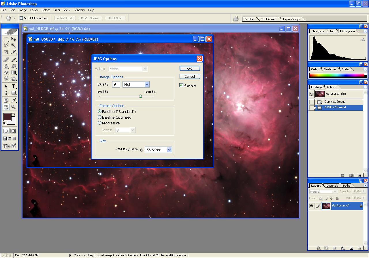
Task: Create new snapshot in History panel
Action: [351, 175]
